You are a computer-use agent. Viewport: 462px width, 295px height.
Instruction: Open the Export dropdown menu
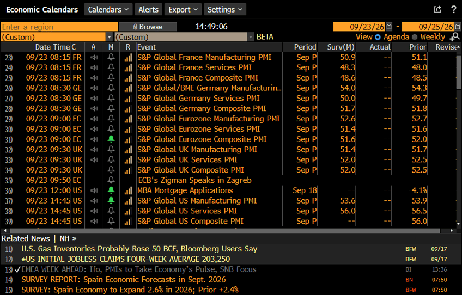pos(183,9)
